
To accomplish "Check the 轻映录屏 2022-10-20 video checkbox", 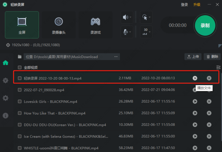I will click(20, 78).
